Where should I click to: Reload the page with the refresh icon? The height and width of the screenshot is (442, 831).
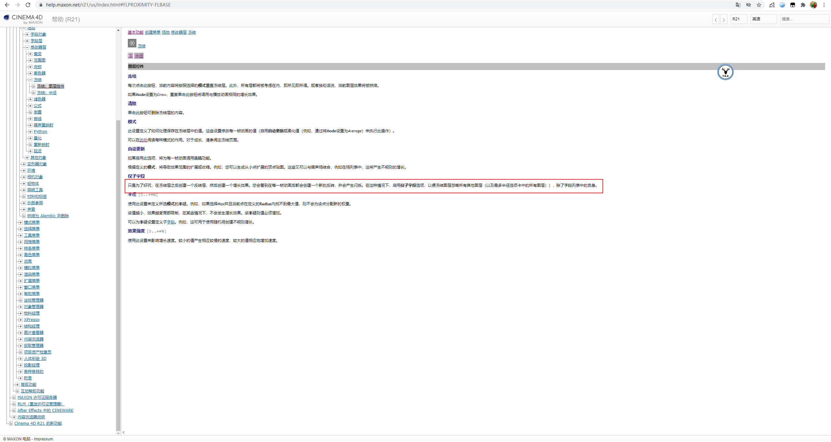28,5
